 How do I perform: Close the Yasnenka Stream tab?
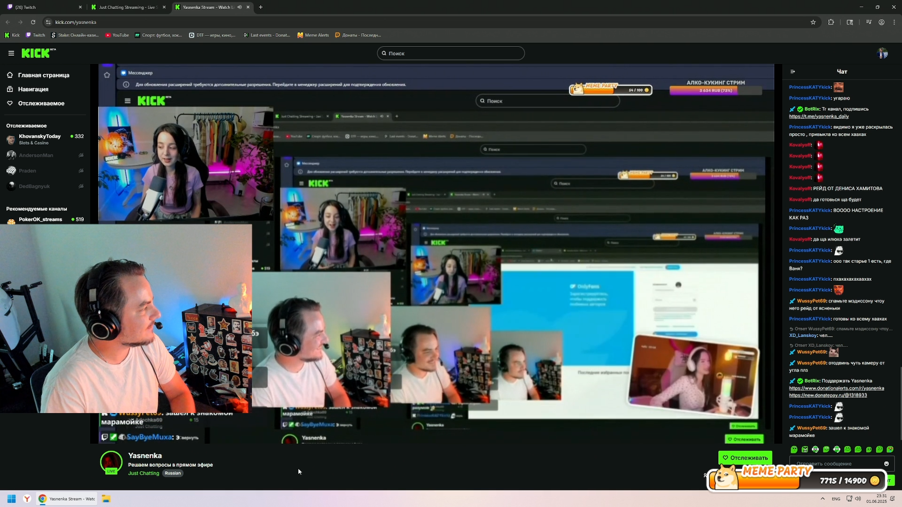coord(248,7)
